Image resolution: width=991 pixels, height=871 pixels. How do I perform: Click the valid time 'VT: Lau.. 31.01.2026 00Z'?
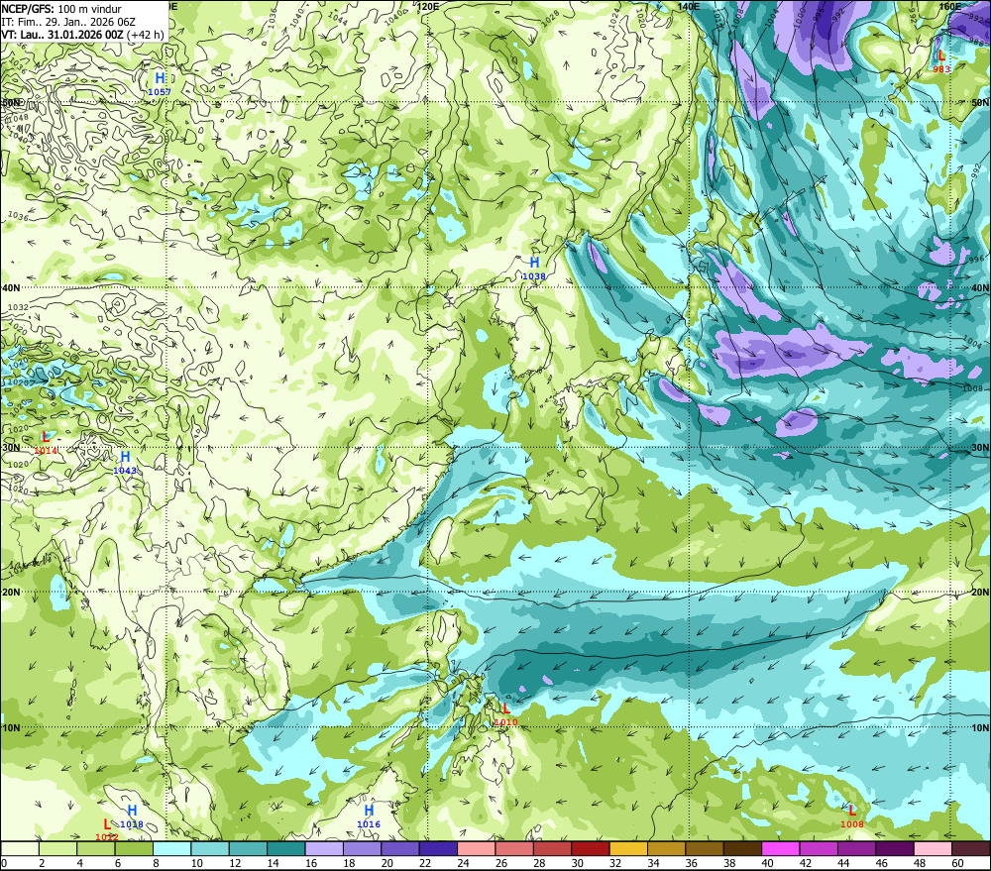point(62,35)
